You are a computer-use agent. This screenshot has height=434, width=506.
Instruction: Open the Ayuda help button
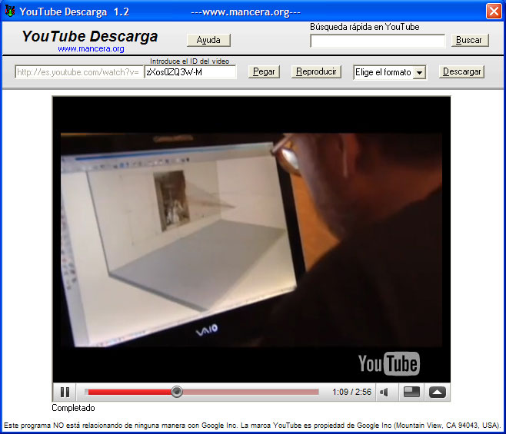[208, 40]
